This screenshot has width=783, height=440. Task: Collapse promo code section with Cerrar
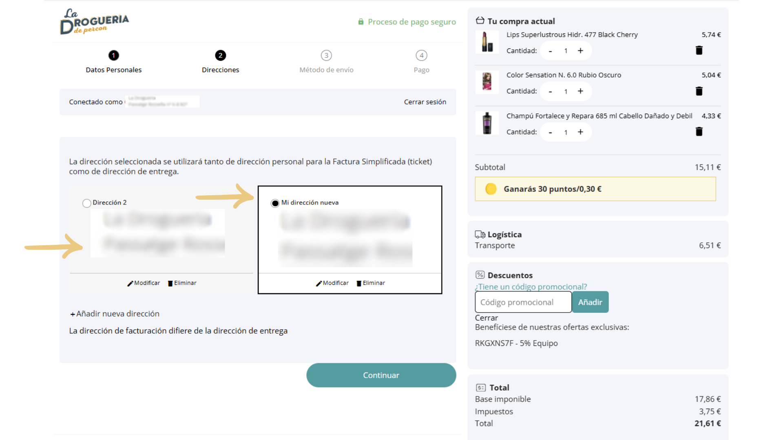coord(486,318)
